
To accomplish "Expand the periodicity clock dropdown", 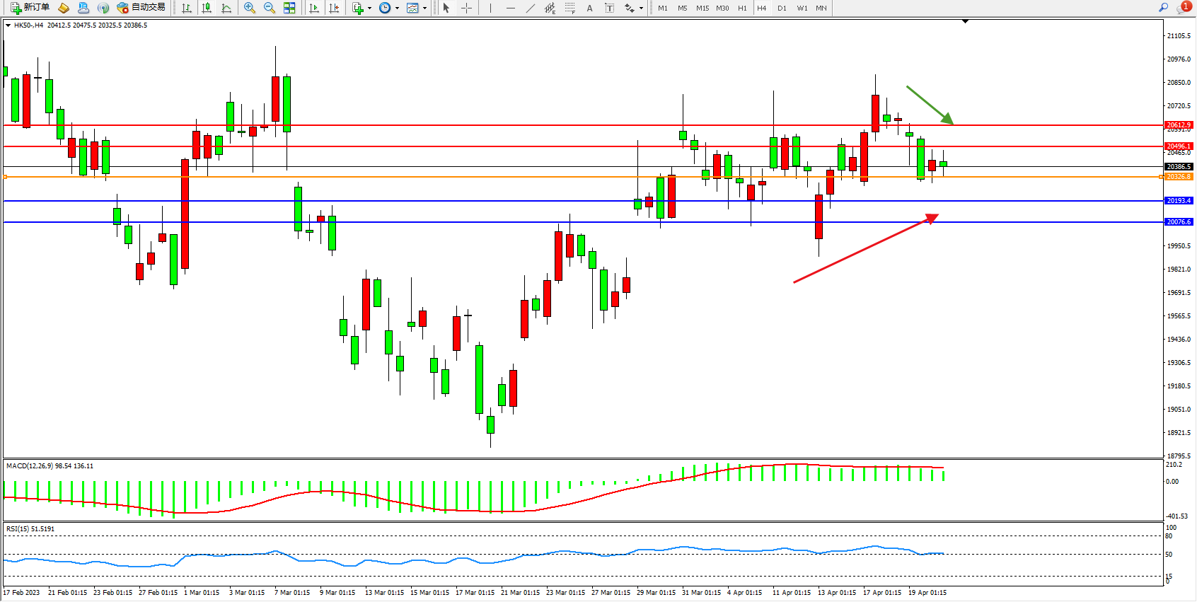I will tap(397, 8).
